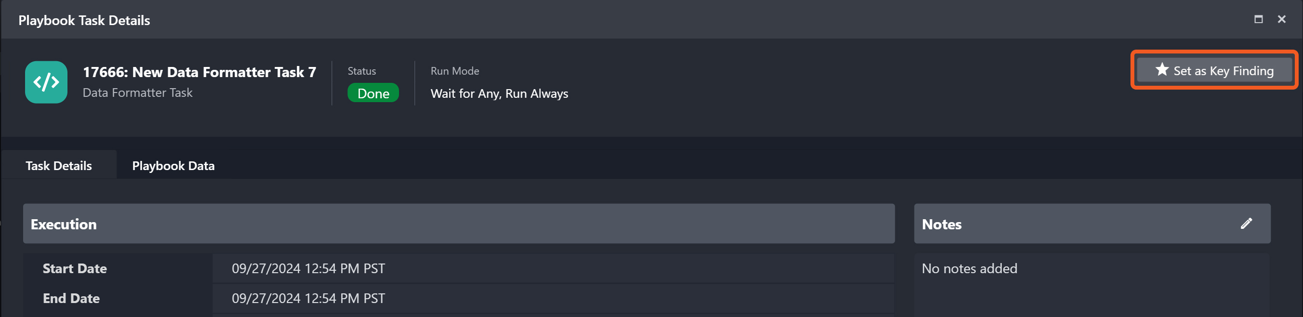Click the Notes section header
Viewport: 1303px width, 317px height.
pyautogui.click(x=941, y=224)
